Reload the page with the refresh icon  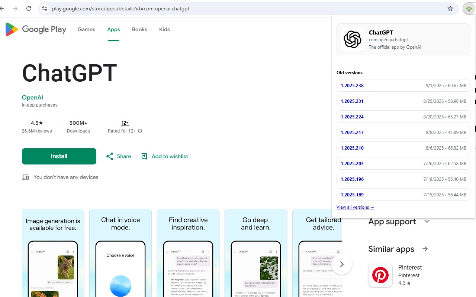tap(29, 9)
